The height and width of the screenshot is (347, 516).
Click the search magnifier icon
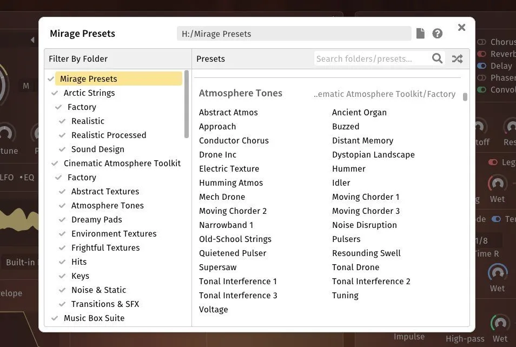pos(438,58)
